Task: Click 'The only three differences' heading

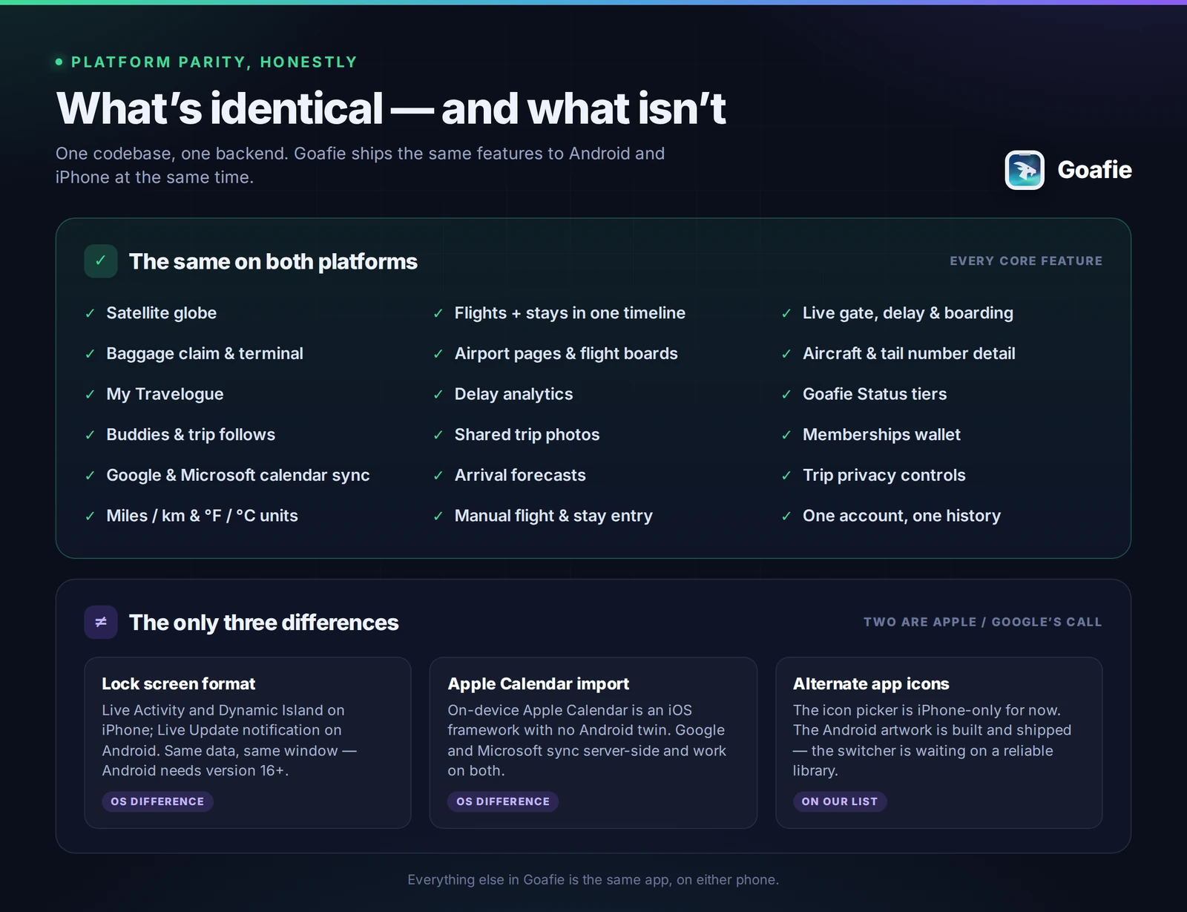Action: coord(264,622)
